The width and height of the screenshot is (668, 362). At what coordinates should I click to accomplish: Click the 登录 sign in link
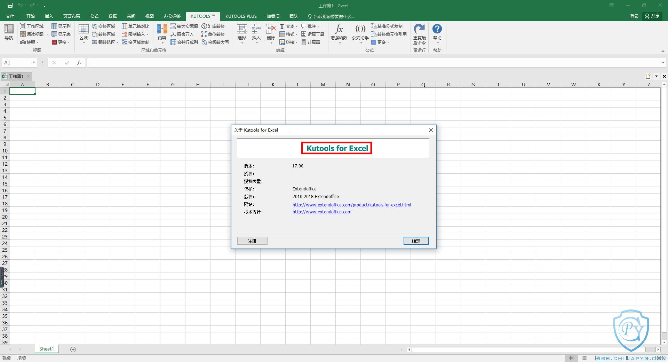coord(634,16)
